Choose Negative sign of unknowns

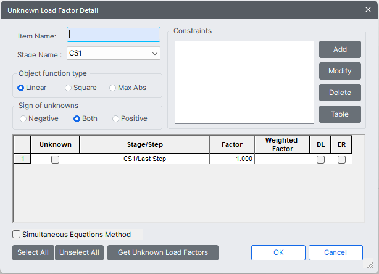(x=39, y=118)
